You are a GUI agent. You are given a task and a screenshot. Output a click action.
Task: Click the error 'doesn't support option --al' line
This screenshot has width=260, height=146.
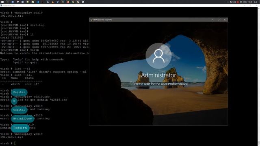click(43, 72)
